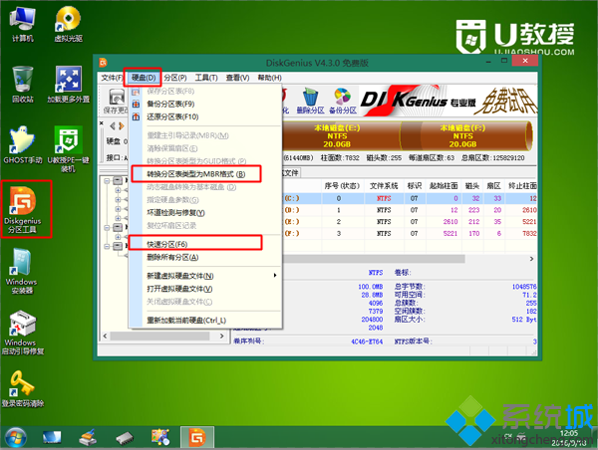Open the 回收站 recycle bin icon

pyautogui.click(x=22, y=82)
